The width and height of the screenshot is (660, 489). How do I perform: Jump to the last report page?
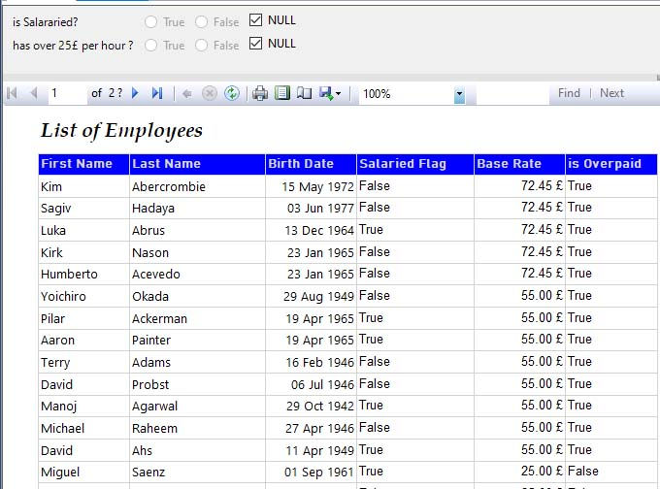(157, 93)
